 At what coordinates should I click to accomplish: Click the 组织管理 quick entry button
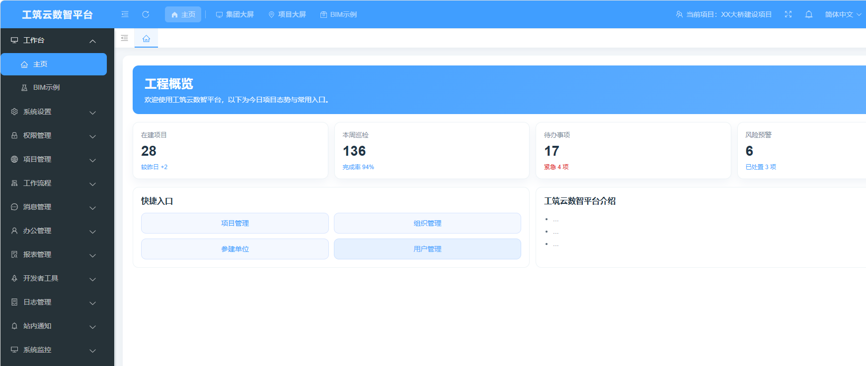(427, 223)
